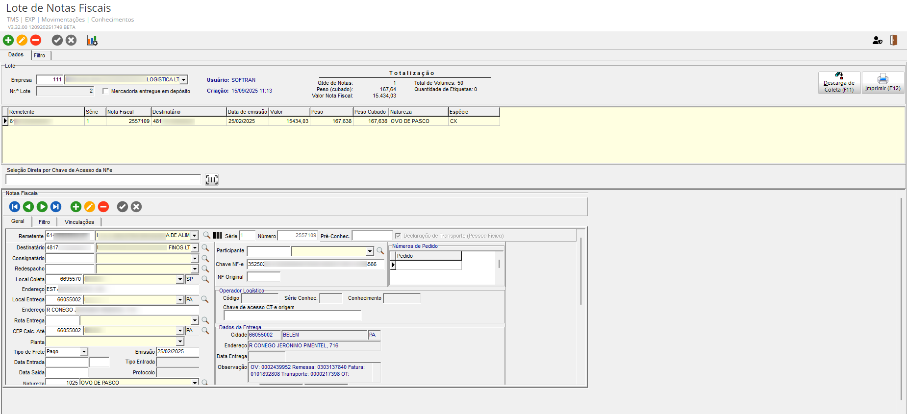The width and height of the screenshot is (907, 414).
Task: Click the exit door icon
Action: tap(893, 40)
